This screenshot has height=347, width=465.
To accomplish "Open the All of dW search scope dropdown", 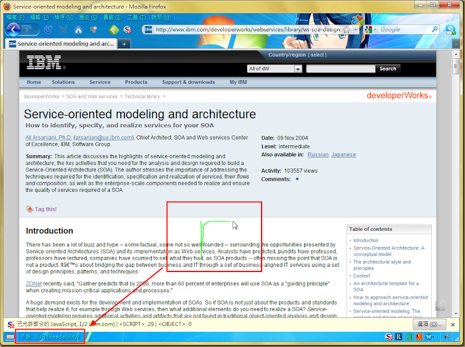I will [x=274, y=69].
